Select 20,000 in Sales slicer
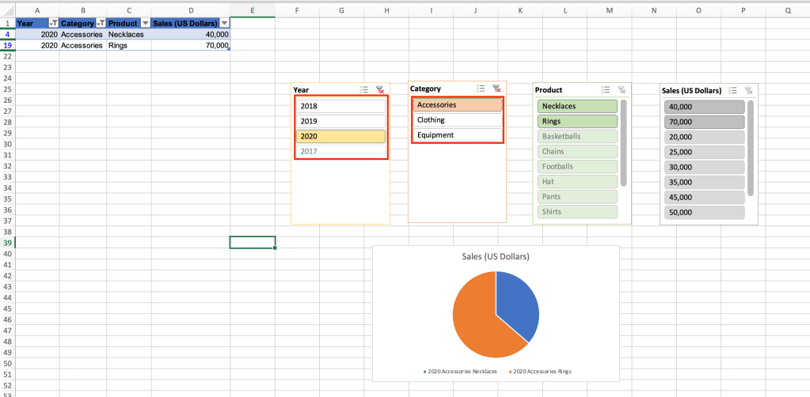The width and height of the screenshot is (810, 397). tap(705, 137)
